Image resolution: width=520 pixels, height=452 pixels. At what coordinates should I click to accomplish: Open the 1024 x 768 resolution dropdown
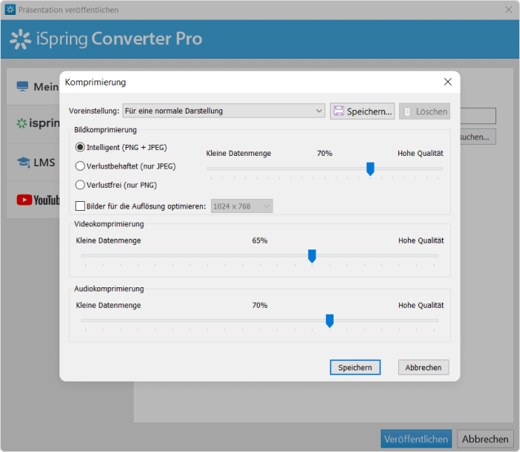point(241,206)
